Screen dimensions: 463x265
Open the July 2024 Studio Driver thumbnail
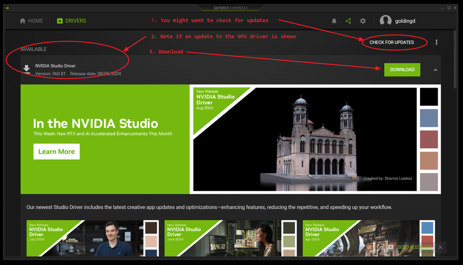[92, 238]
